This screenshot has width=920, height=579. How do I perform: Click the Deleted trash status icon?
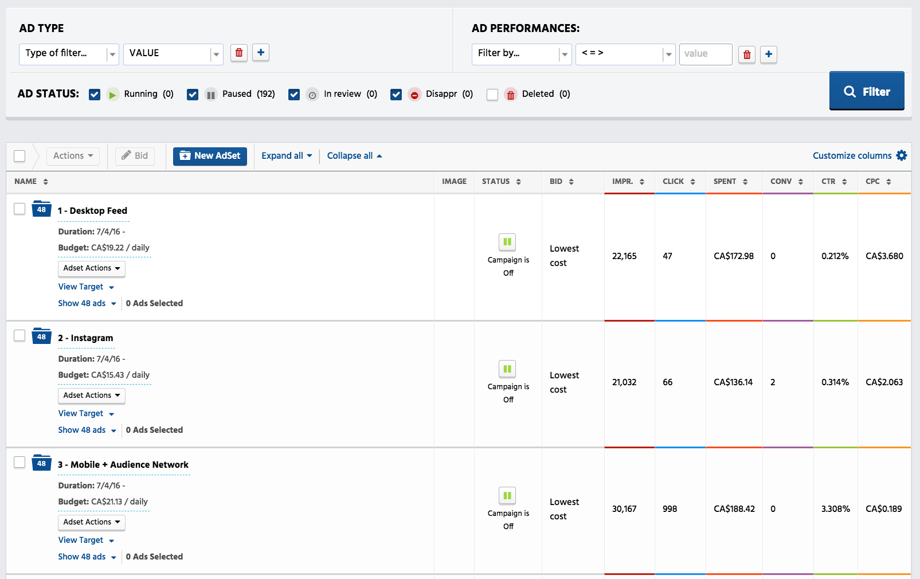coord(511,95)
